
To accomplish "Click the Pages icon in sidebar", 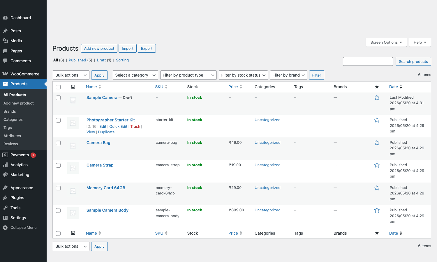I will [5, 51].
